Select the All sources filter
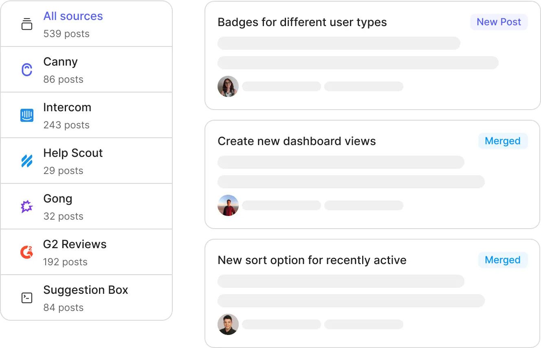 click(x=73, y=16)
